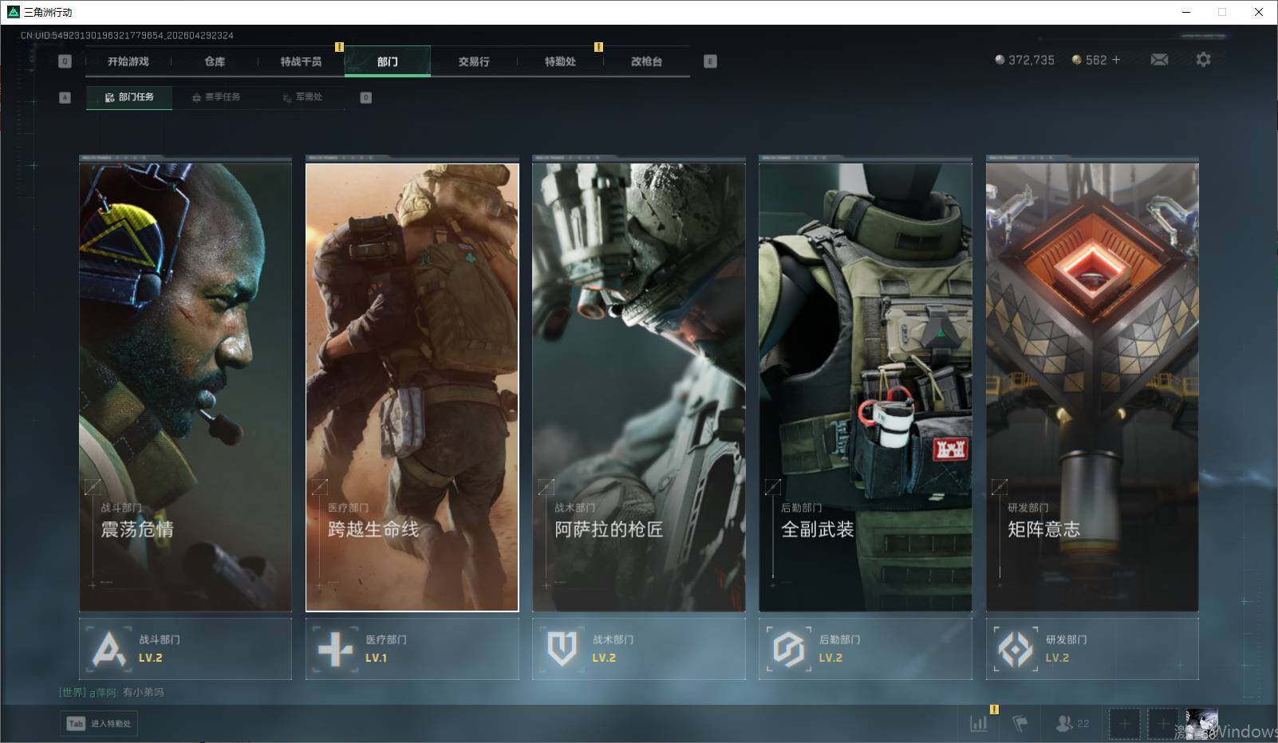1278x743 pixels.
Task: Open the 全副武装 logistics department card
Action: pyautogui.click(x=866, y=387)
